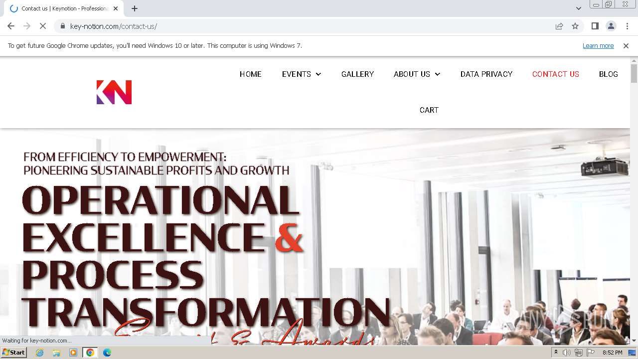Expand the ABOUT US dropdown menu
Viewport: 638px width, 359px height.
click(417, 74)
